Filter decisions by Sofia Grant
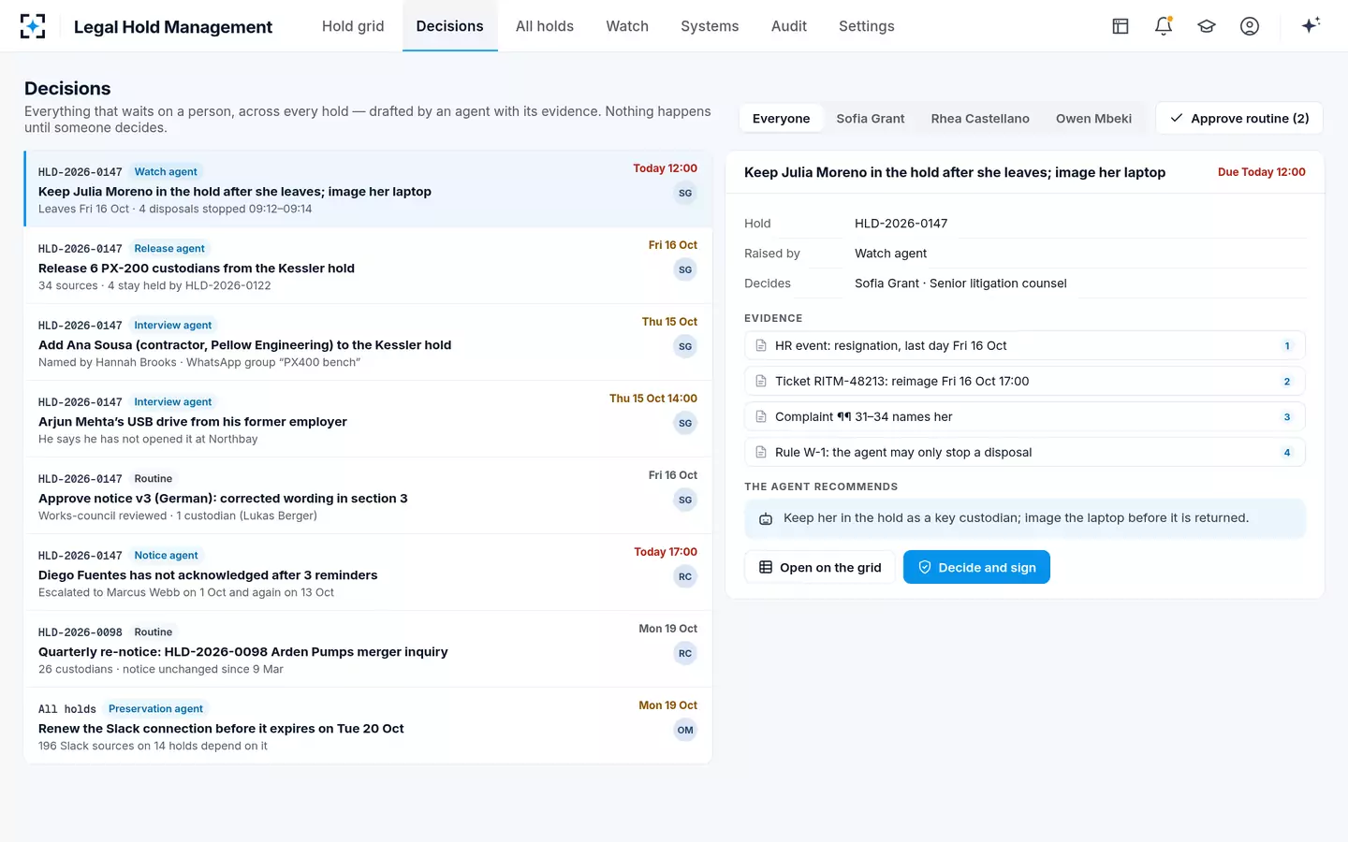Viewport: 1348px width, 842px height. (x=871, y=119)
